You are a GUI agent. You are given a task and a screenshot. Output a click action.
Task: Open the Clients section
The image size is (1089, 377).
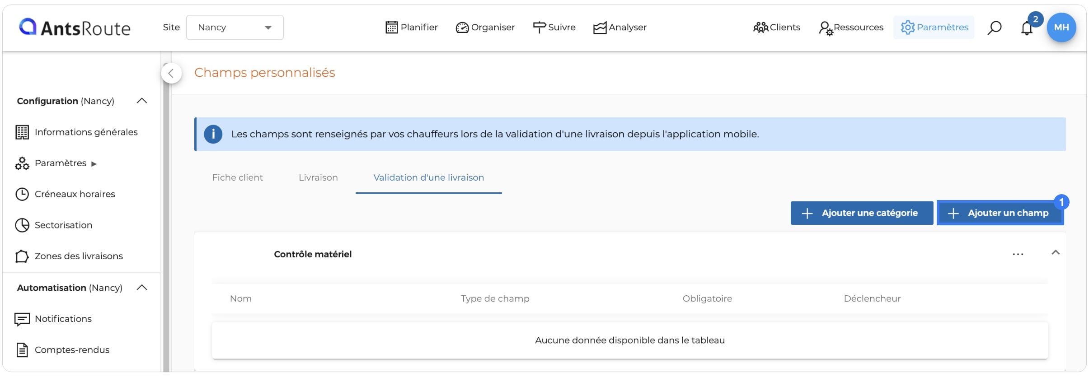pos(777,28)
